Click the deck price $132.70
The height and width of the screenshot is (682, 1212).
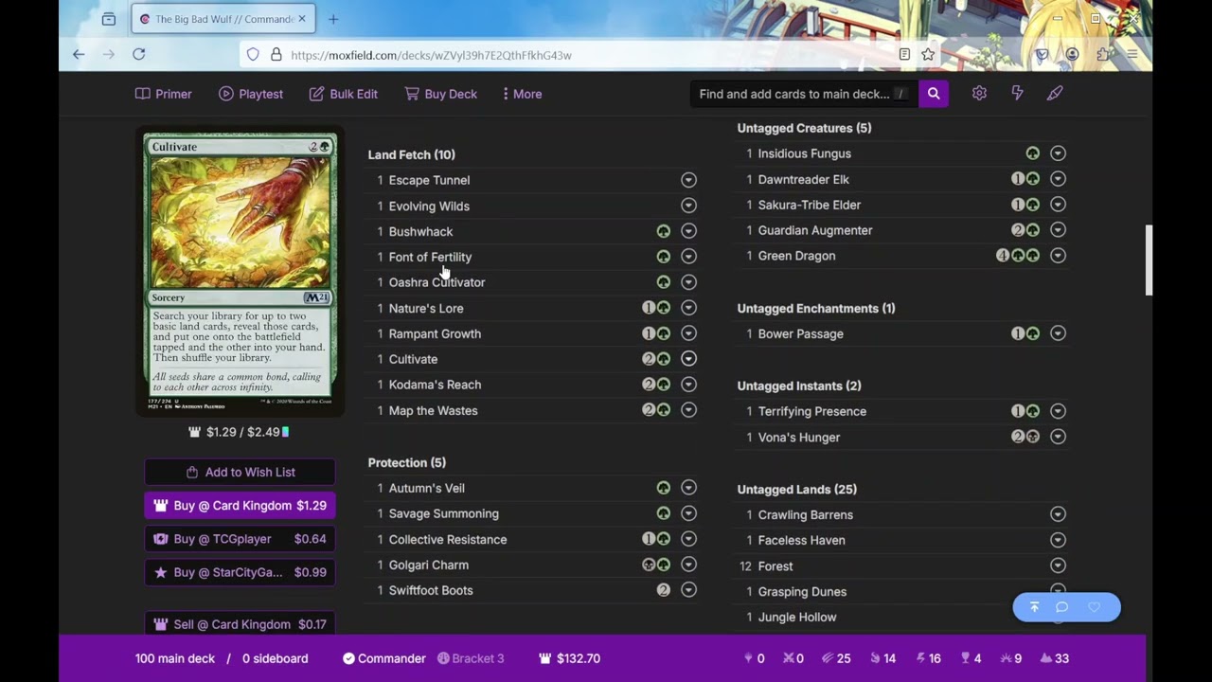pyautogui.click(x=569, y=658)
